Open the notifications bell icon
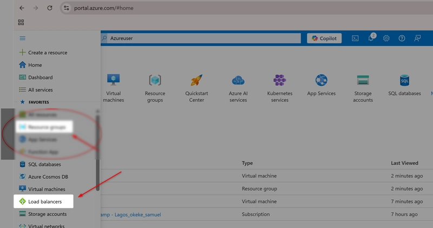 tap(371, 38)
